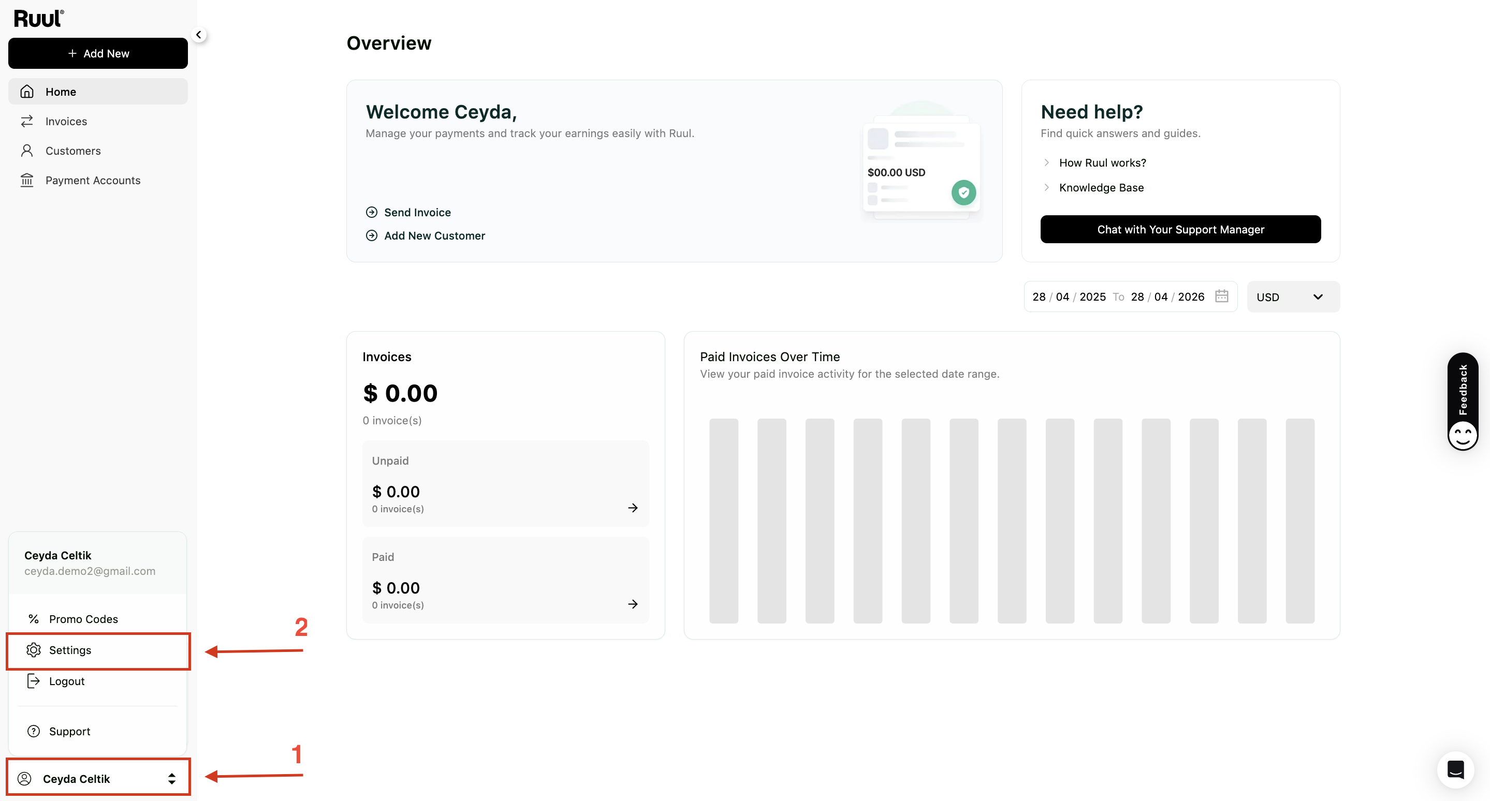Open Payment Accounts page
The width and height of the screenshot is (1490, 801).
pyautogui.click(x=98, y=180)
